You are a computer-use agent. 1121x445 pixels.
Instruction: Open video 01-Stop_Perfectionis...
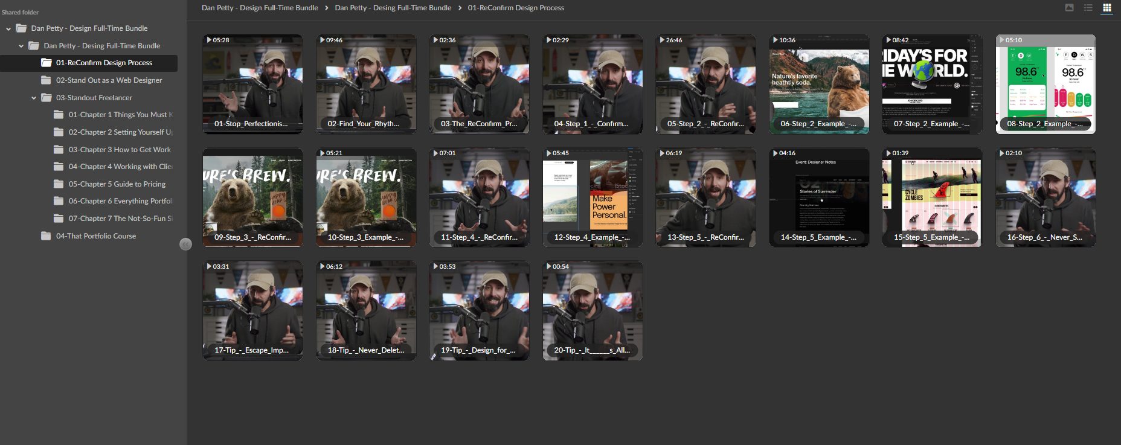click(252, 84)
